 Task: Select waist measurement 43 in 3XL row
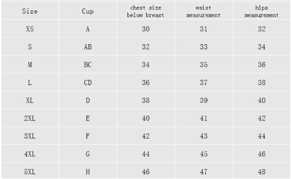204,136
